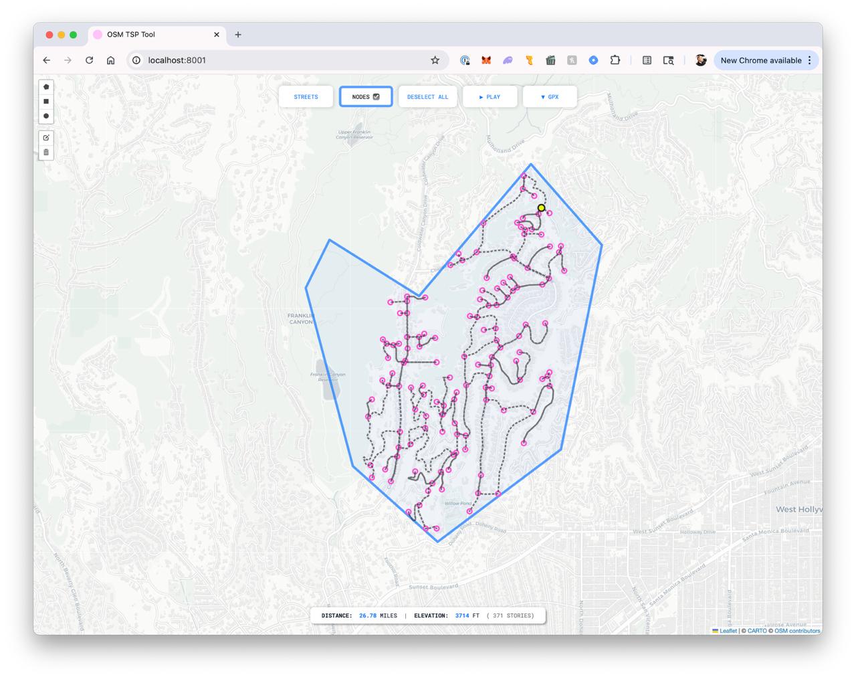Open the Chrome profile avatar menu
The image size is (856, 679).
pyautogui.click(x=700, y=60)
